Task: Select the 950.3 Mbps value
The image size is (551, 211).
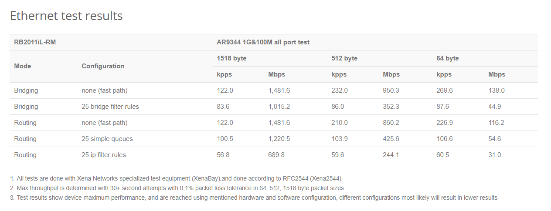Action: point(391,90)
